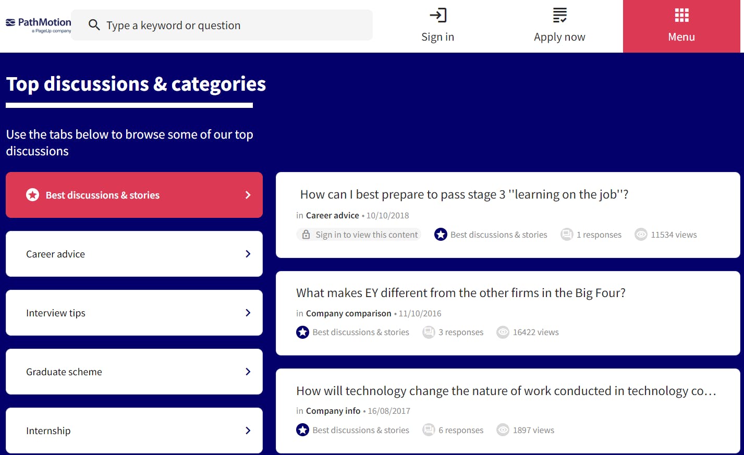The width and height of the screenshot is (744, 455).
Task: Expand the Graduate scheme chevron
Action: (248, 372)
